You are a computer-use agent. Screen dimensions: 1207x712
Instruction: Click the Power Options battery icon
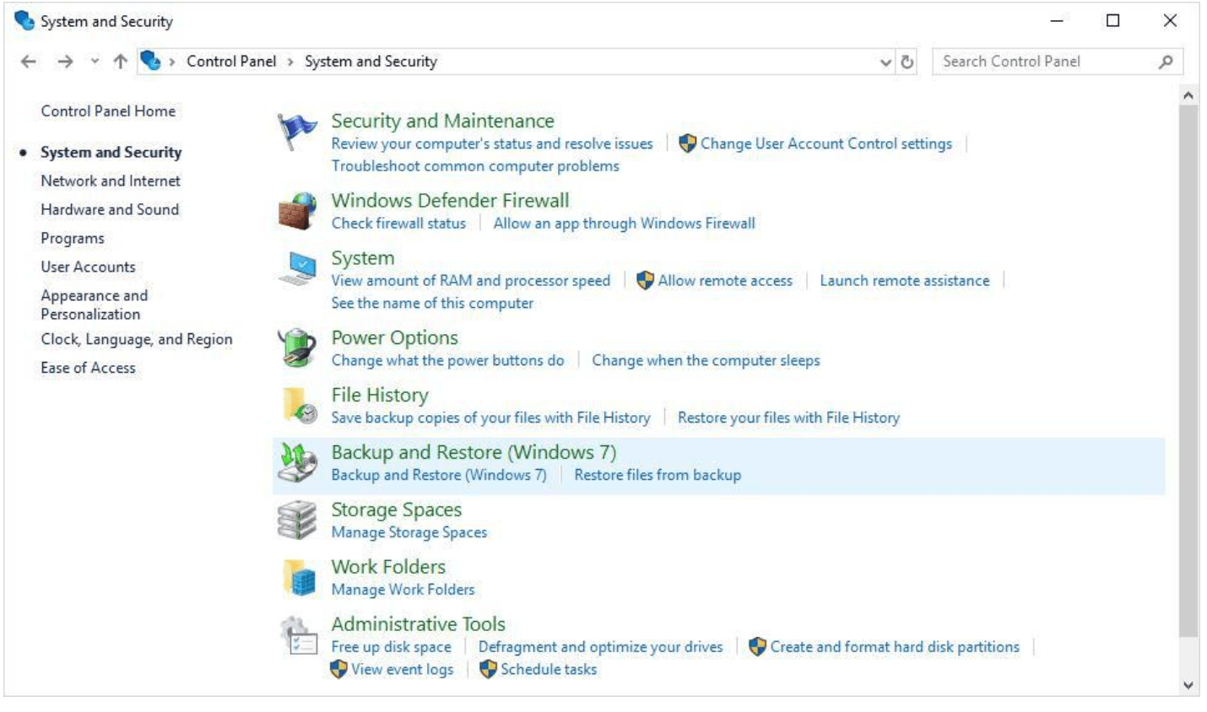(296, 348)
